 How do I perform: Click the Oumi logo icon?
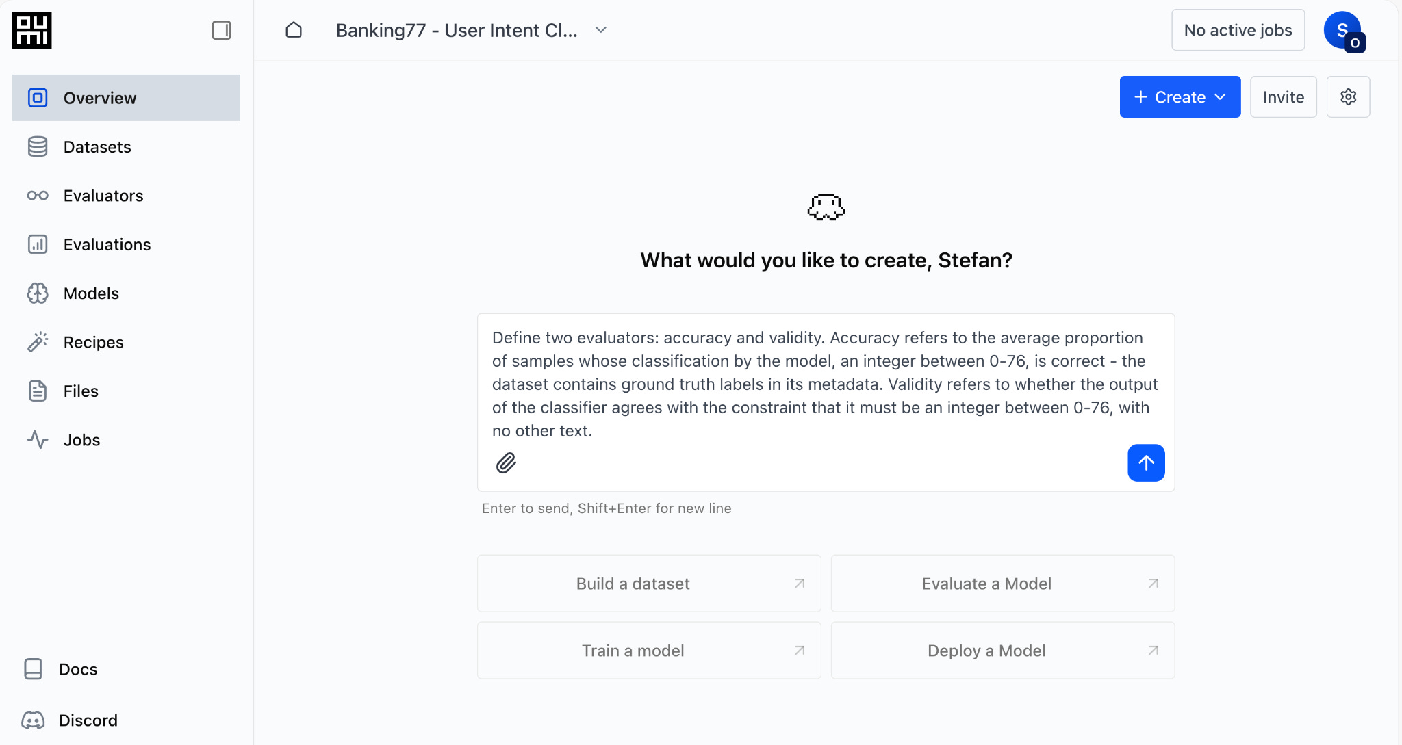(x=31, y=31)
